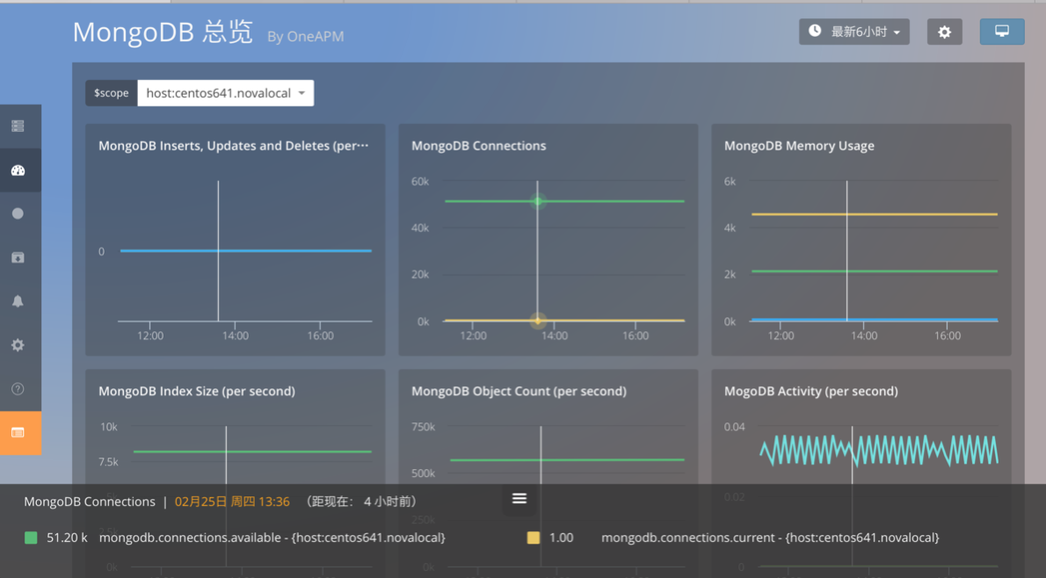Click the orange panel icon in sidebar

click(x=18, y=433)
